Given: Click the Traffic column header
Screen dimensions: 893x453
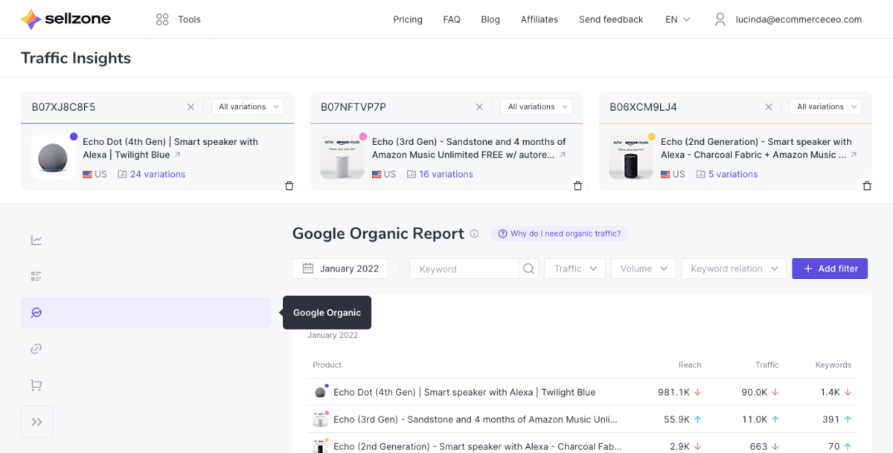Looking at the screenshot, I should point(767,364).
